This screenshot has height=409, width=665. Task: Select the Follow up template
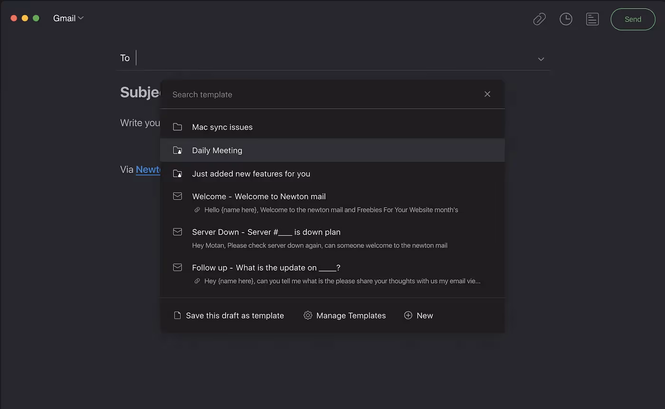point(266,267)
